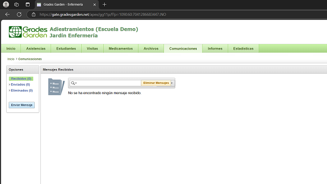Screen dimensions: 327x184
Task: Open the browser workspaces icon
Action: (16, 5)
